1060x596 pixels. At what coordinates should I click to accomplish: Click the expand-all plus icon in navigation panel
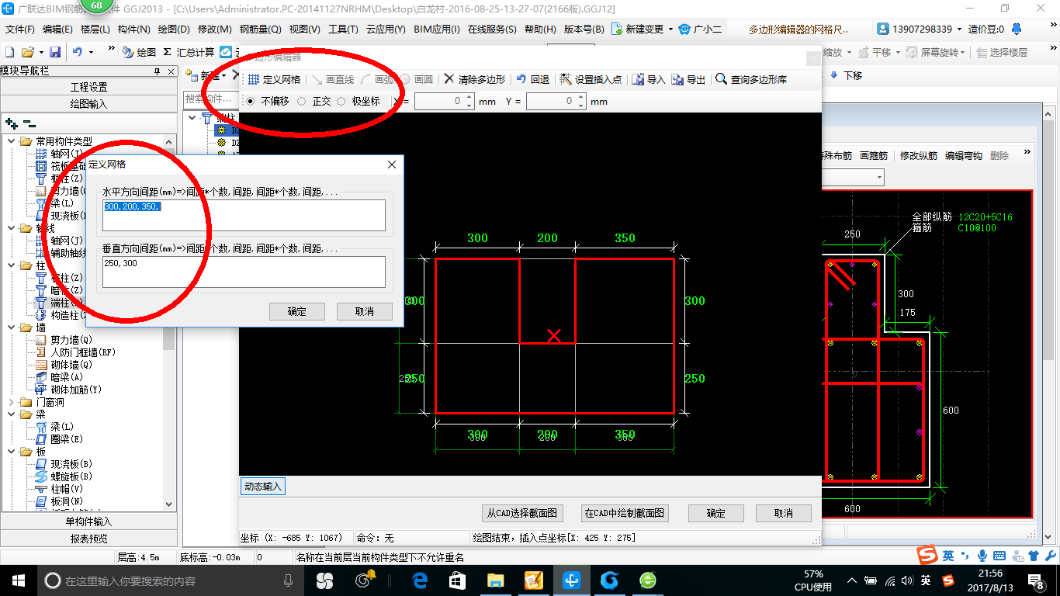11,123
